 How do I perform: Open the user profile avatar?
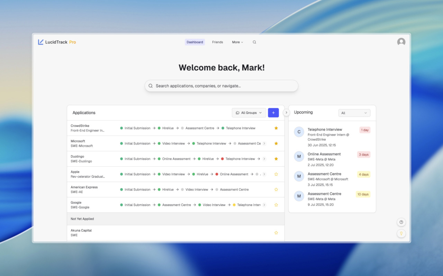pyautogui.click(x=401, y=41)
